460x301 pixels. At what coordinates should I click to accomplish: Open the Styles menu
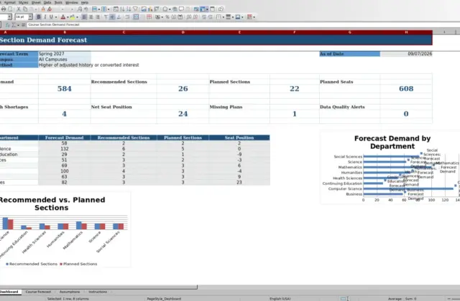coord(24,2)
